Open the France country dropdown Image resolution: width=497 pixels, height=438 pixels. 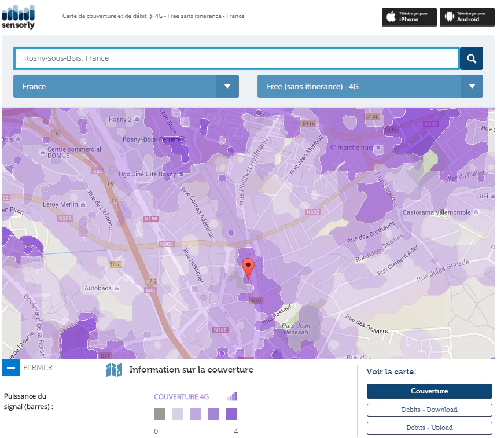point(126,86)
